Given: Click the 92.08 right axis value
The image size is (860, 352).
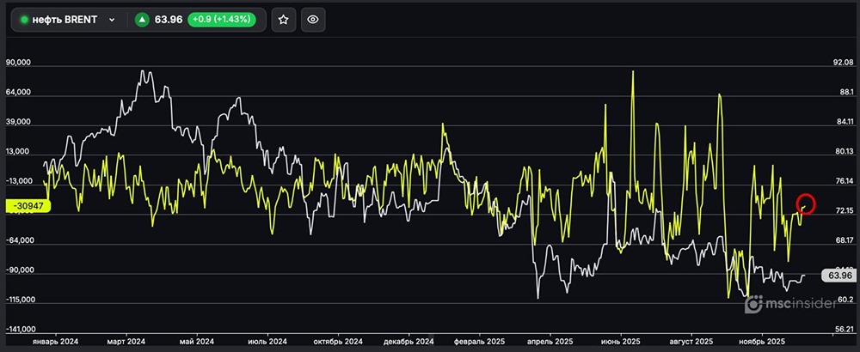Looking at the screenshot, I should pos(844,64).
